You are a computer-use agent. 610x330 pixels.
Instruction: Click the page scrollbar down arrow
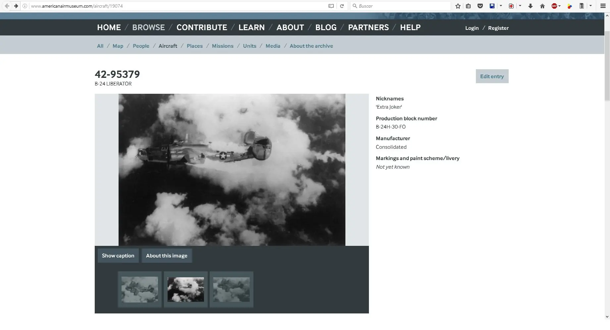pos(607,317)
